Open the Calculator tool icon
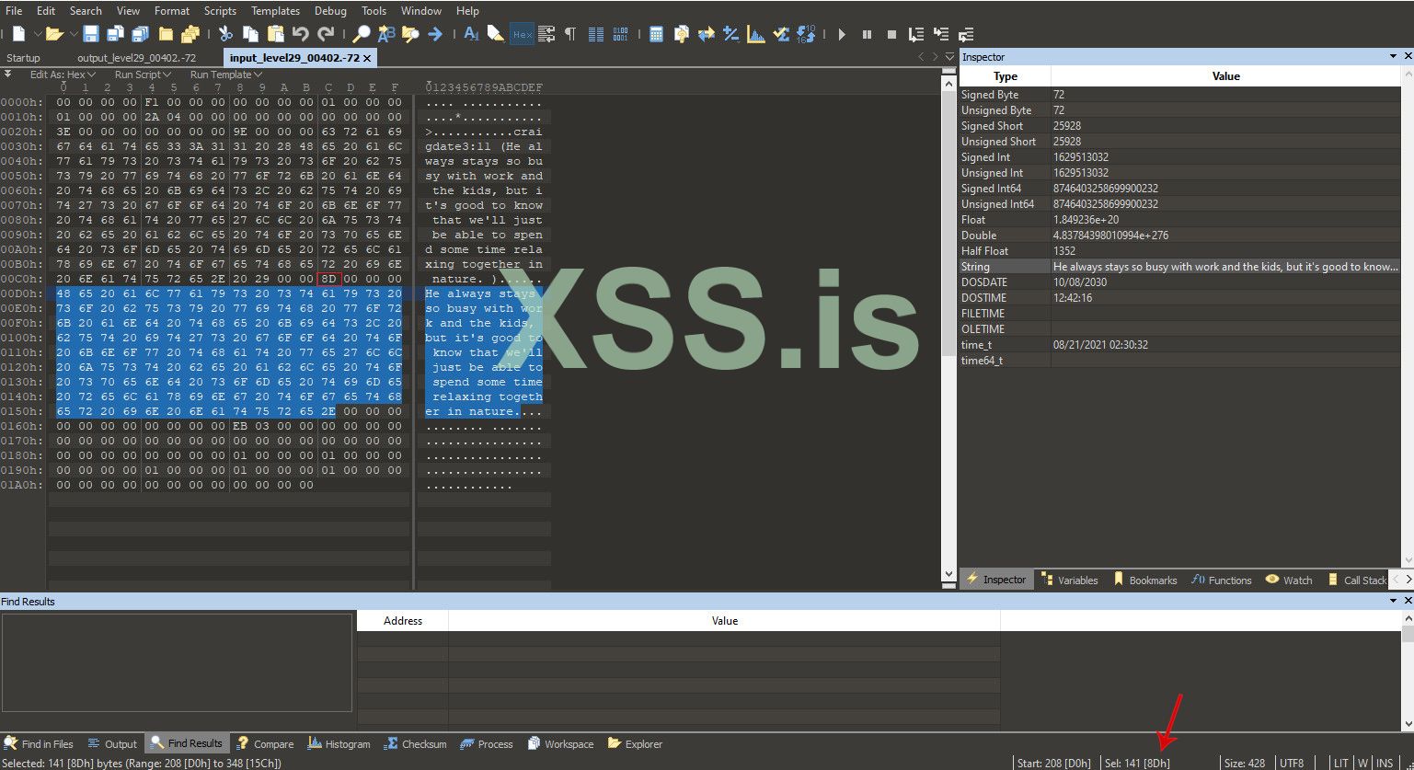This screenshot has width=1414, height=770. [656, 34]
